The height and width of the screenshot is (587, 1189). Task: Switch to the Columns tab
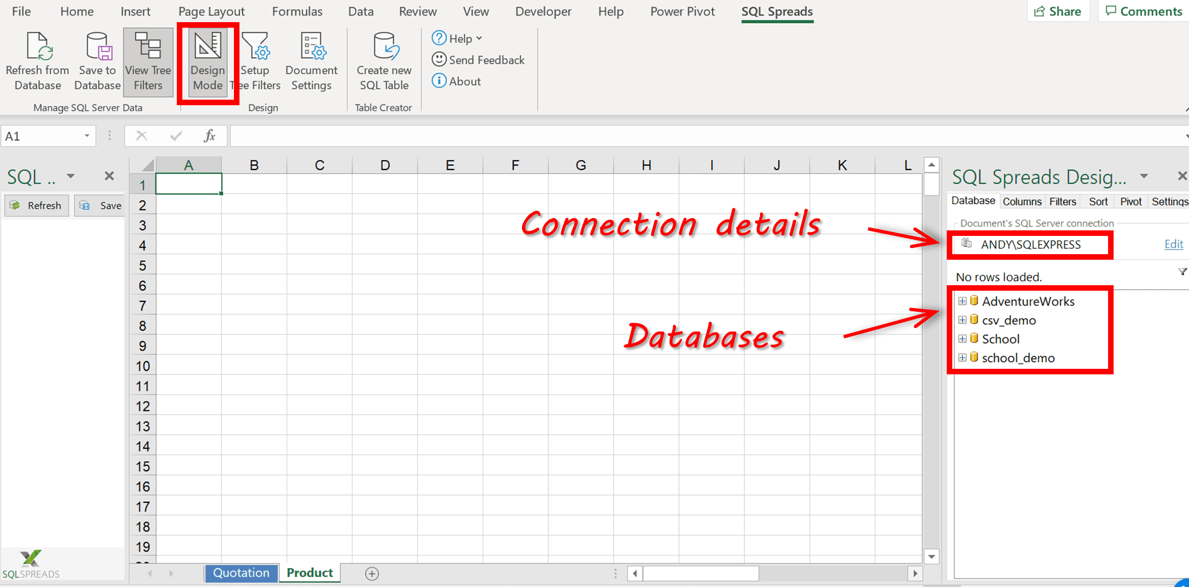tap(1022, 202)
